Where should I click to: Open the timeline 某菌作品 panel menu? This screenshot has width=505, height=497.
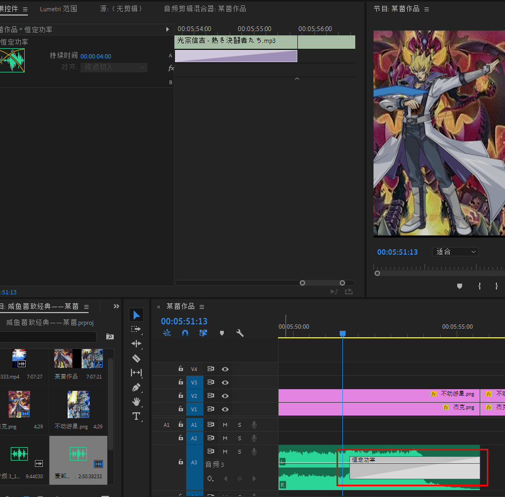pos(202,307)
